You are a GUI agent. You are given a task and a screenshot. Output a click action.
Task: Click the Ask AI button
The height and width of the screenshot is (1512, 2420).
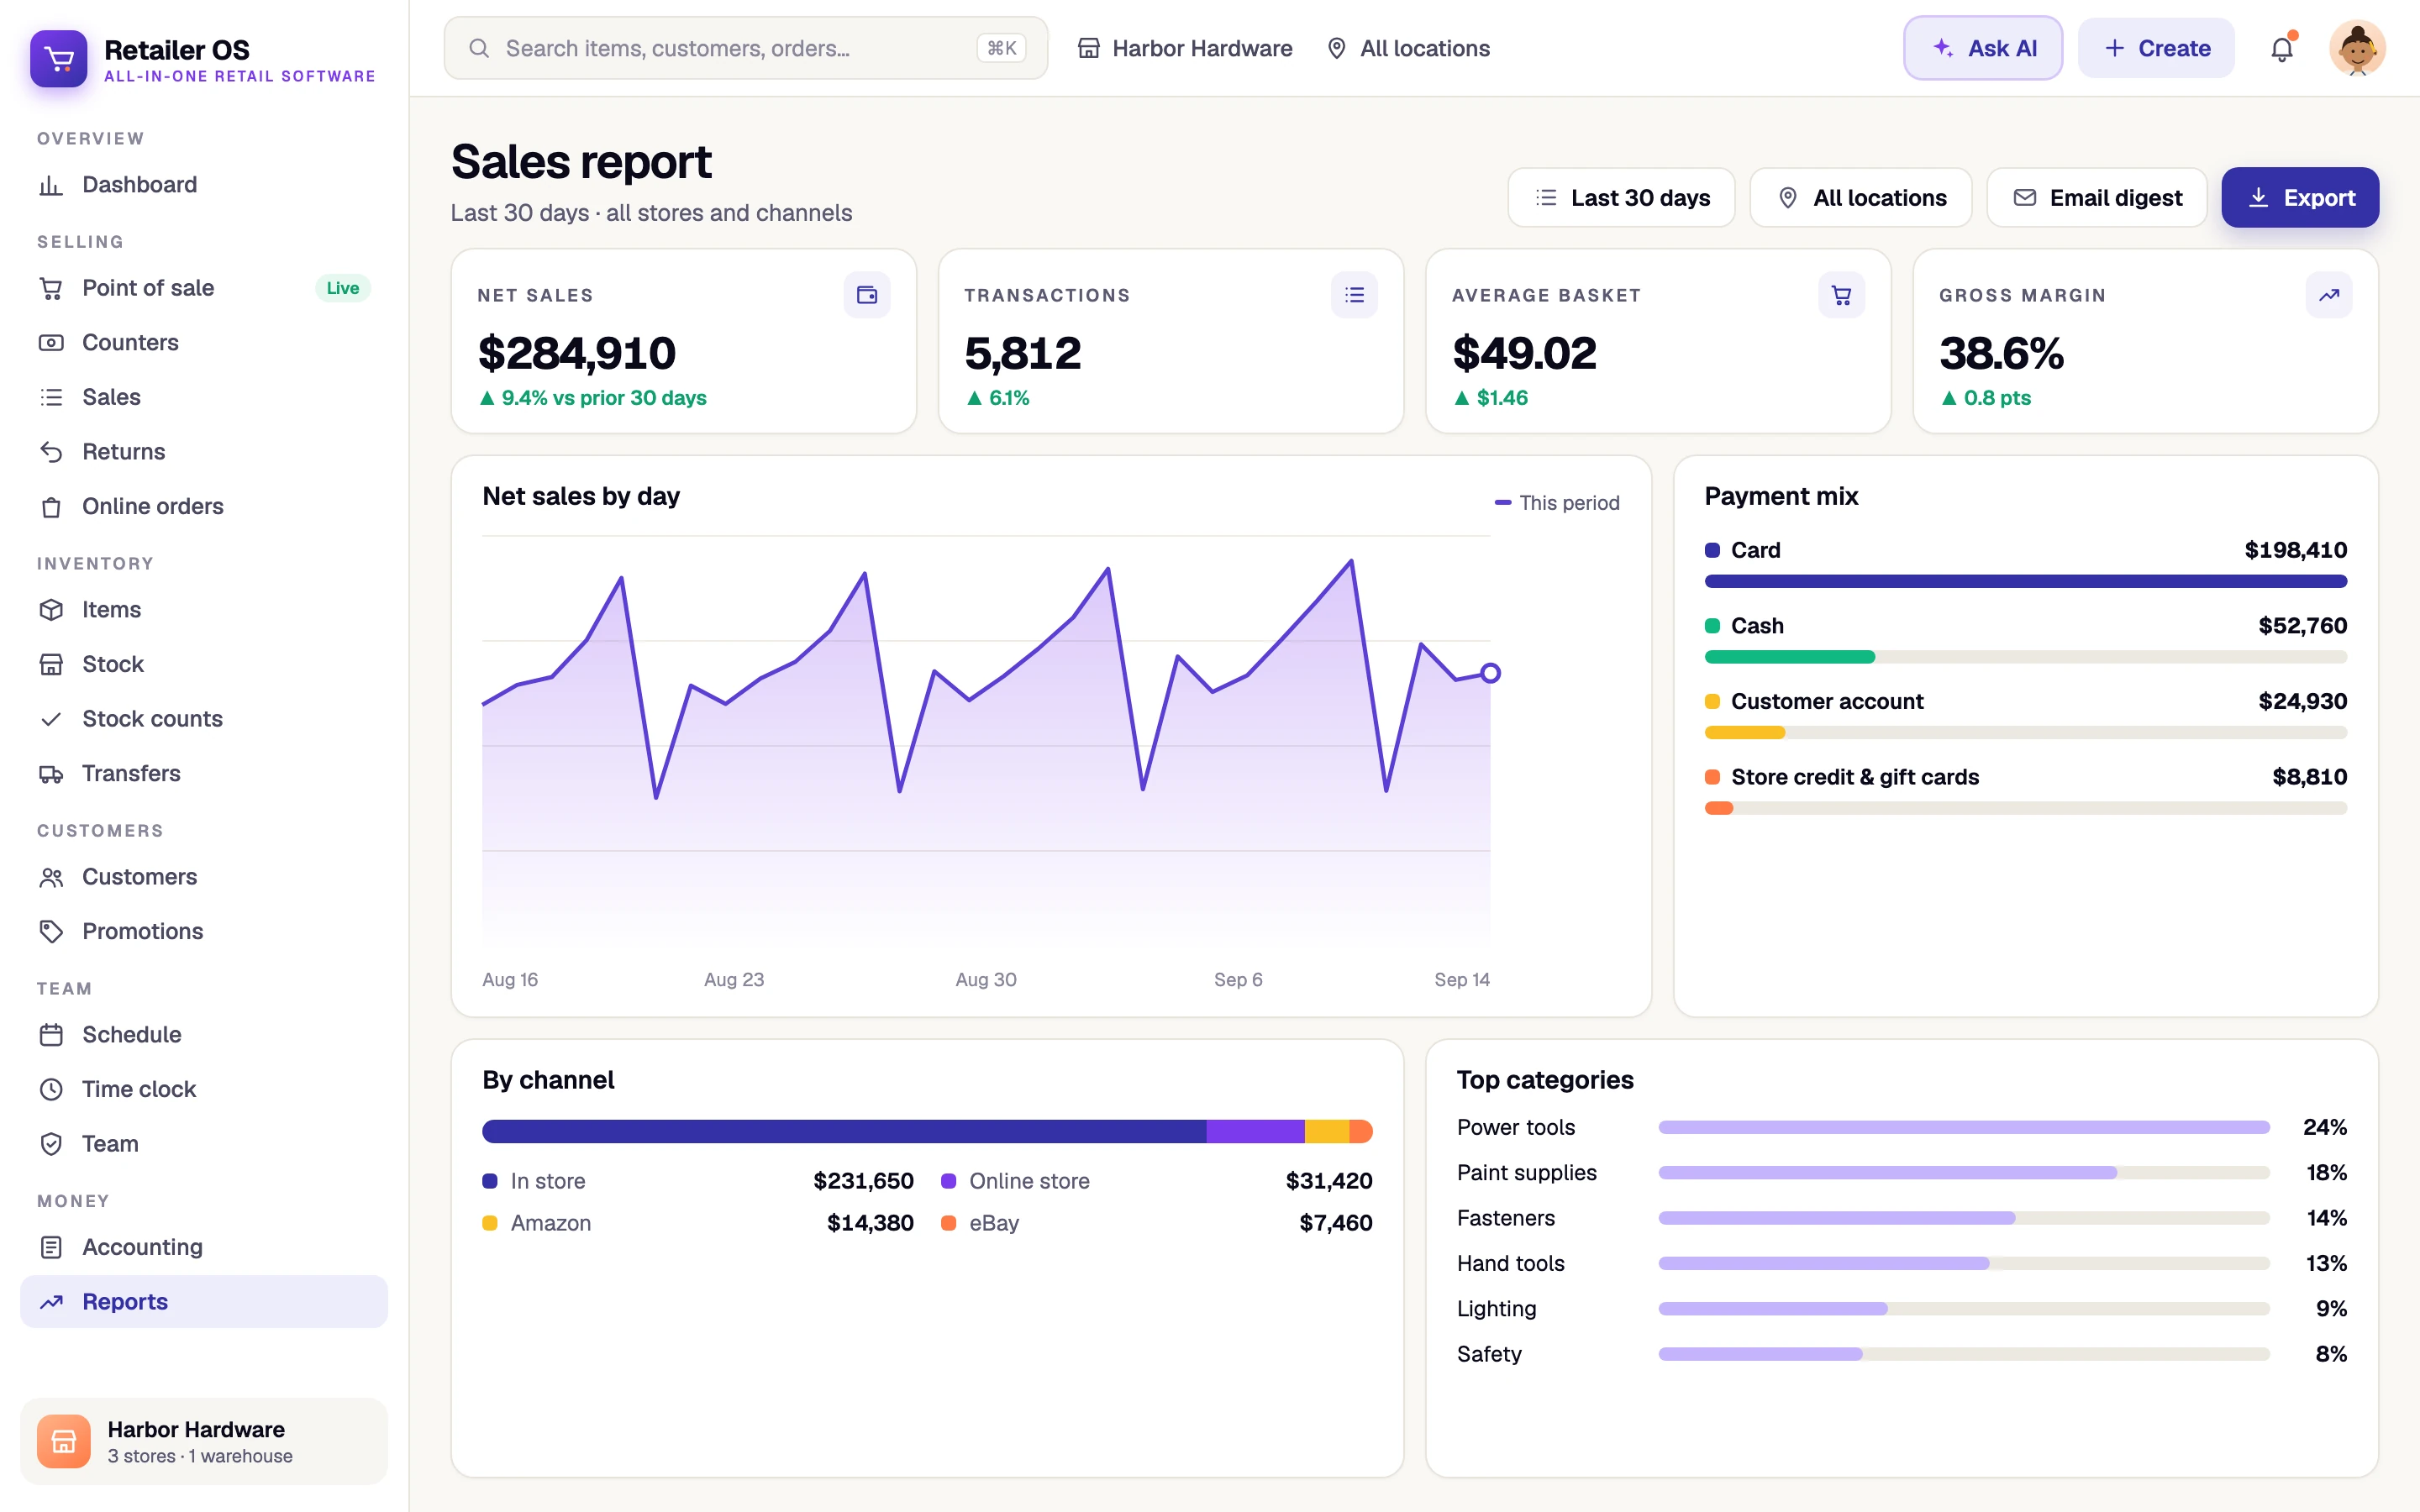pos(1983,48)
